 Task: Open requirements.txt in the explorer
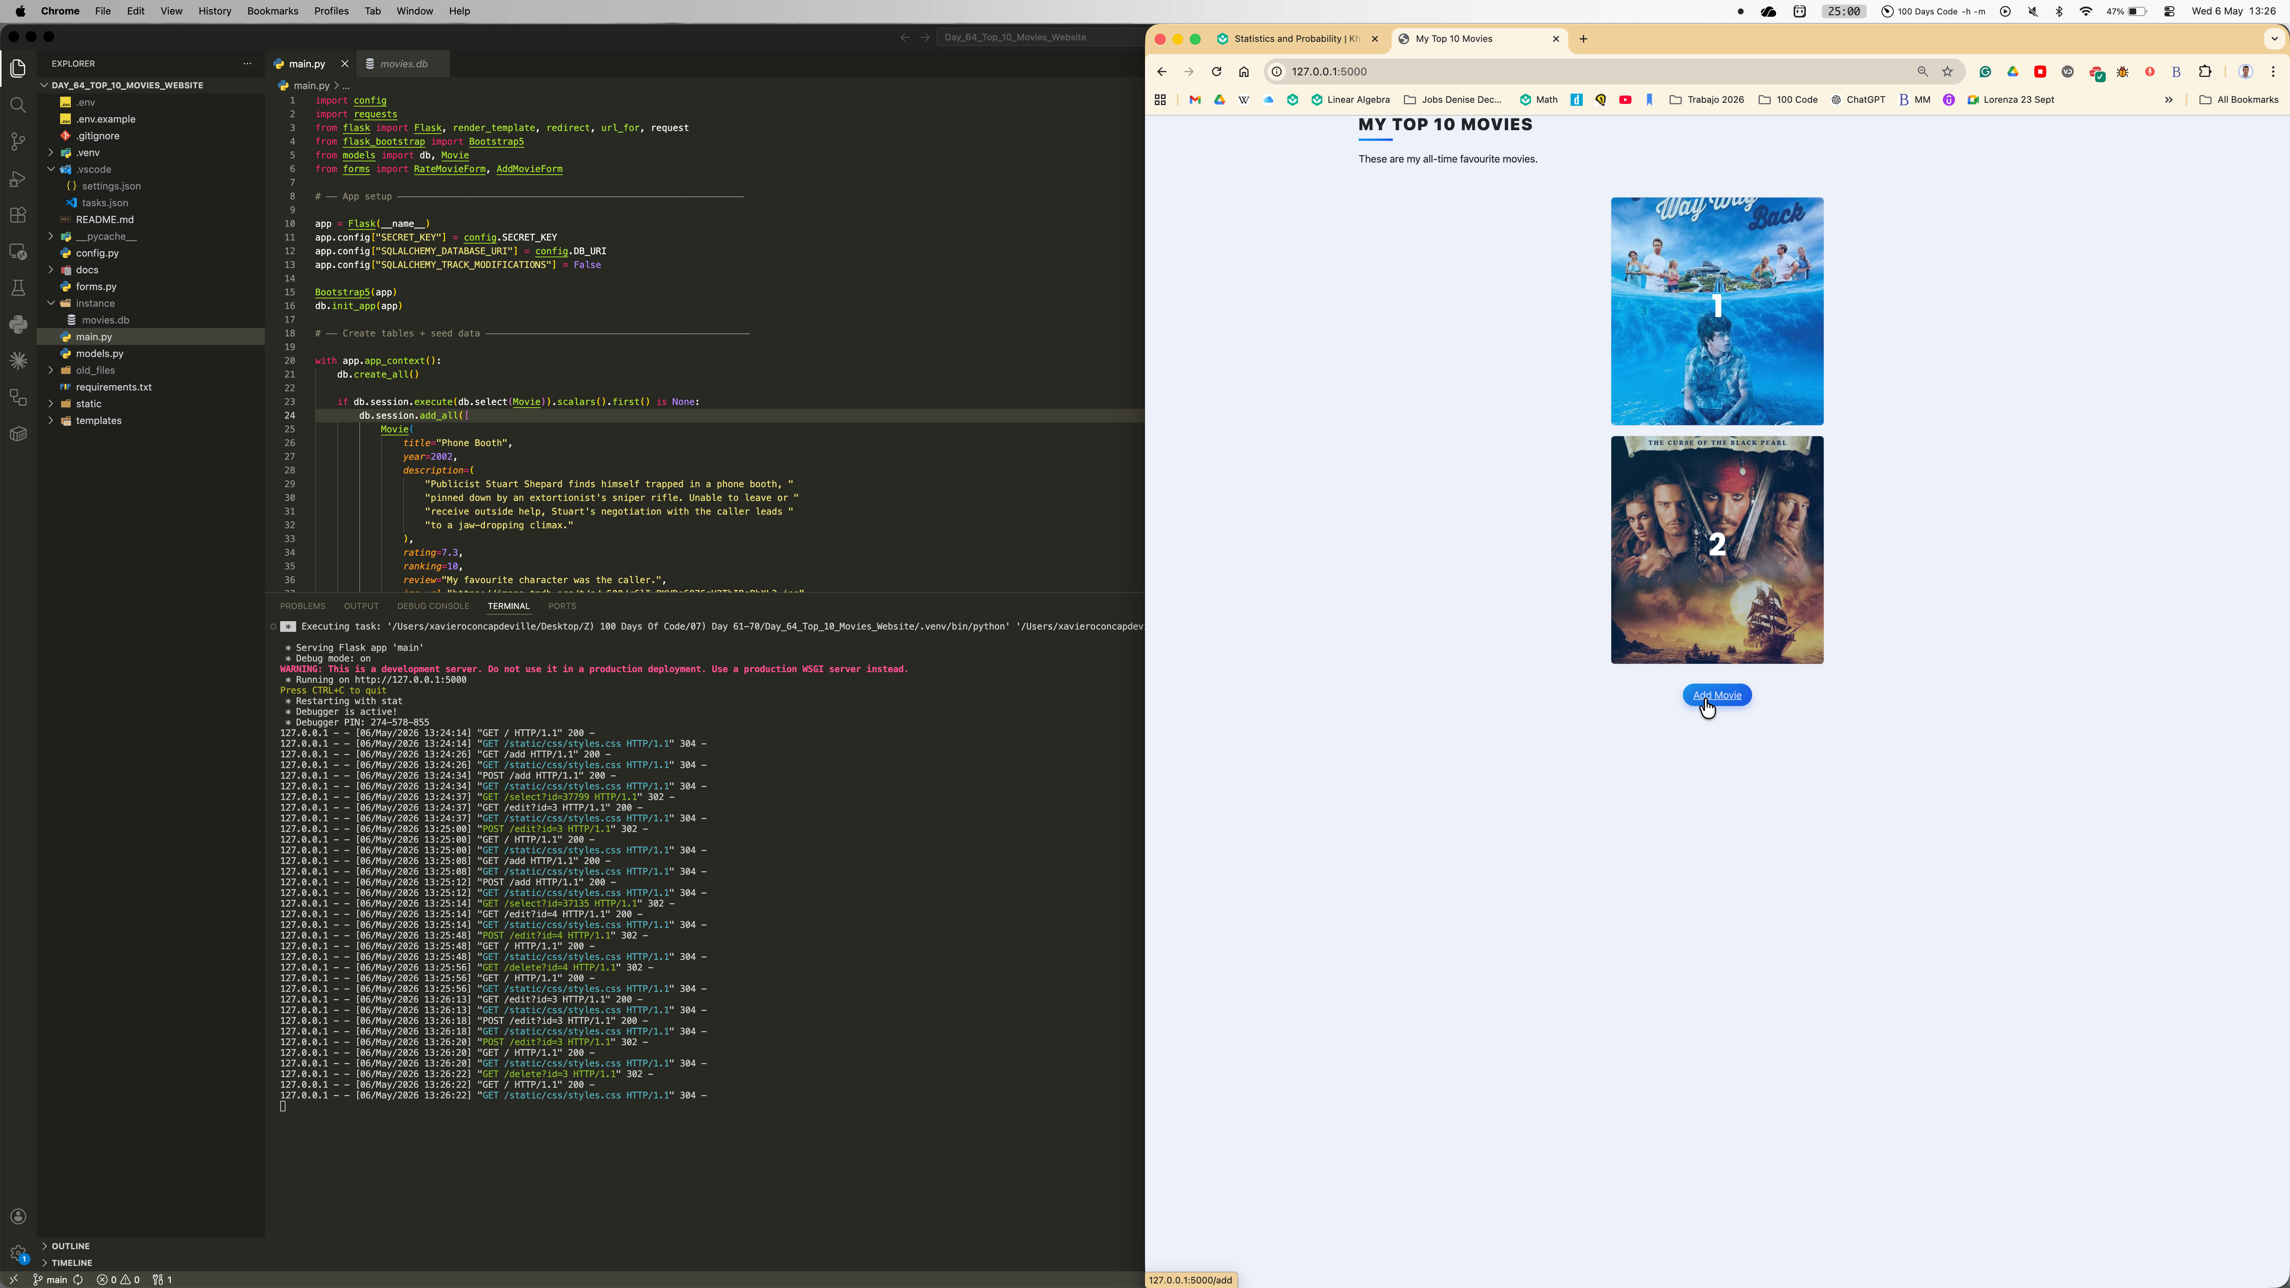click(x=114, y=387)
